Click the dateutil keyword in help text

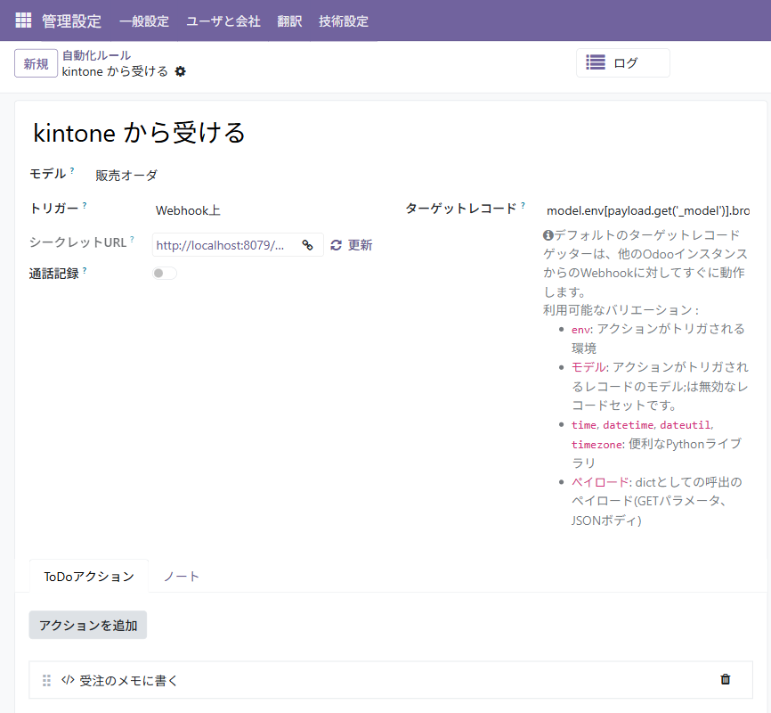click(x=686, y=425)
